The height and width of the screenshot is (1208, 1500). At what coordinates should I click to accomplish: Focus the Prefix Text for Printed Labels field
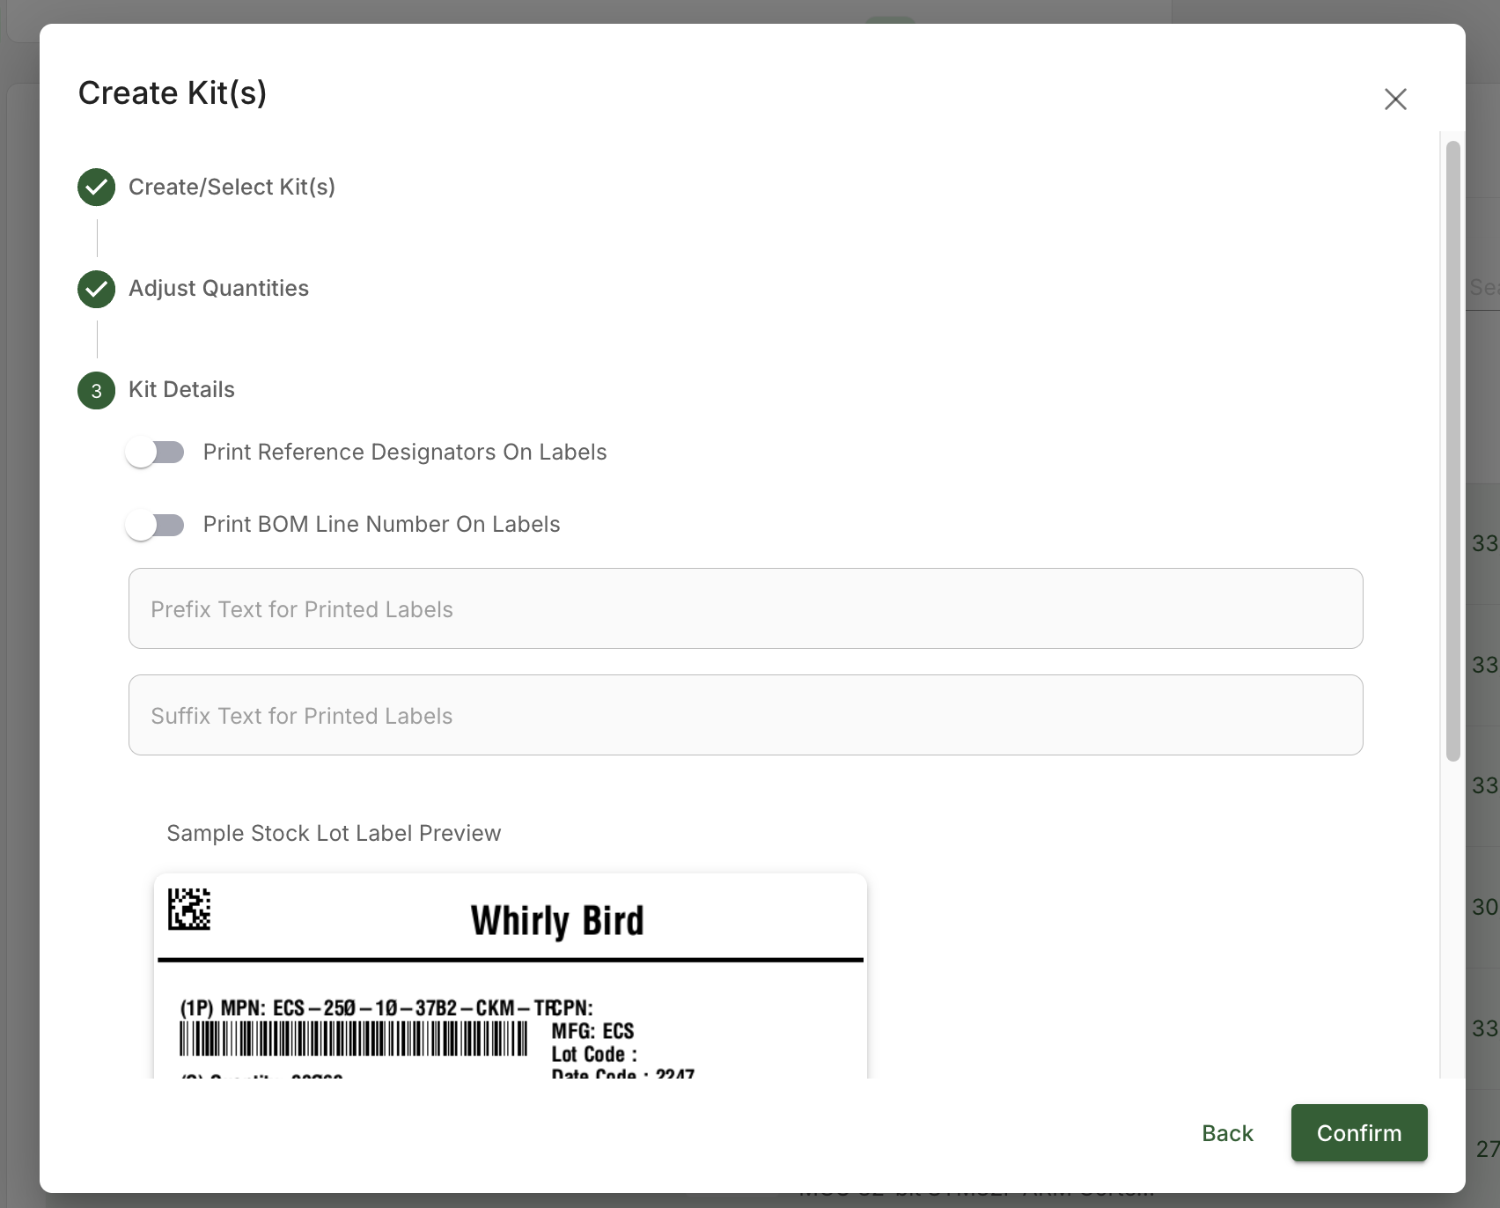[x=746, y=608]
